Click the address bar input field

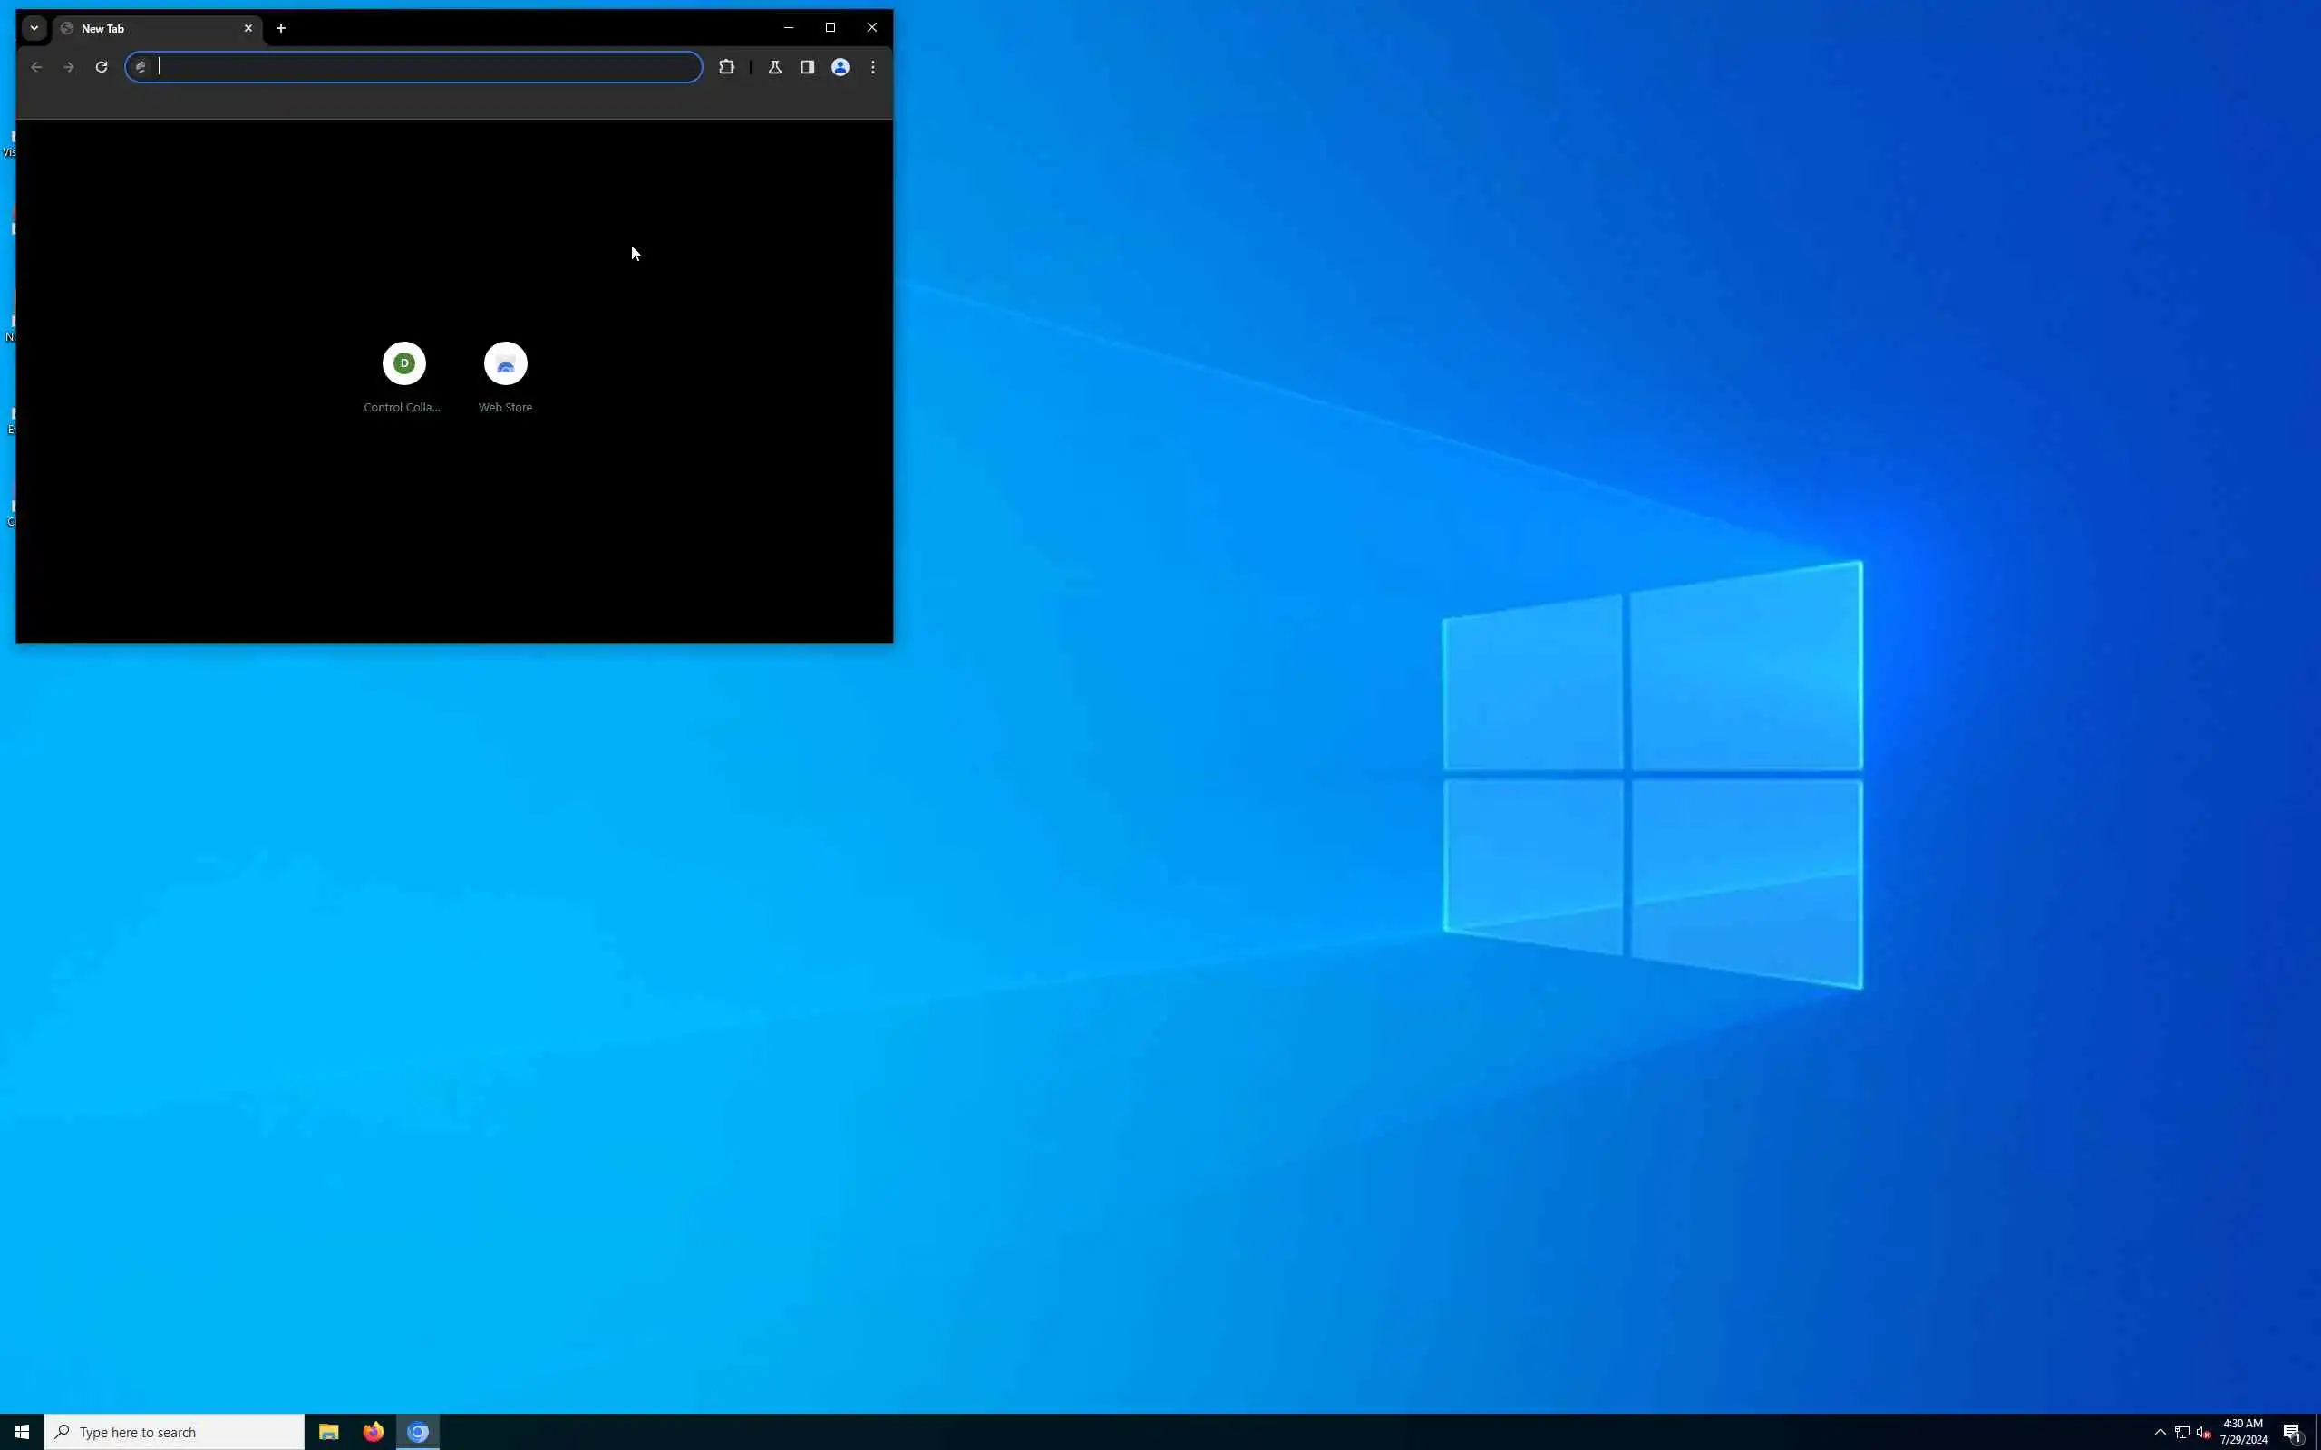(x=422, y=67)
